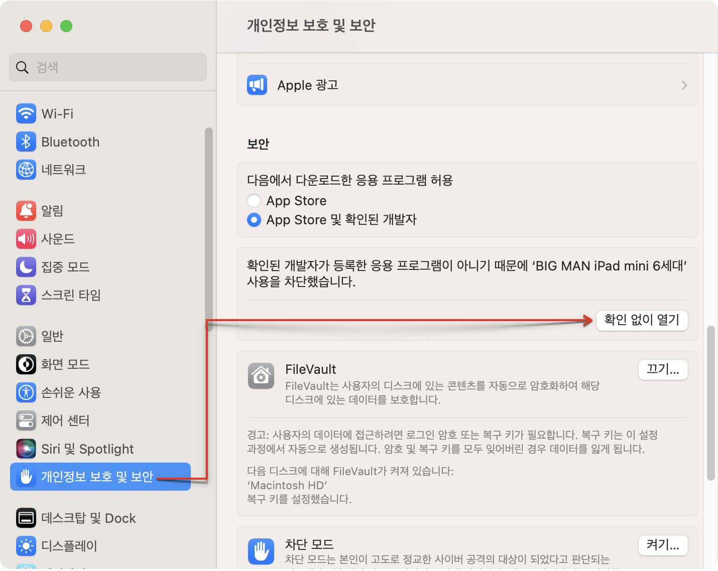Select the 데스크탑 및 Dock icon
718x571 pixels.
click(x=26, y=518)
